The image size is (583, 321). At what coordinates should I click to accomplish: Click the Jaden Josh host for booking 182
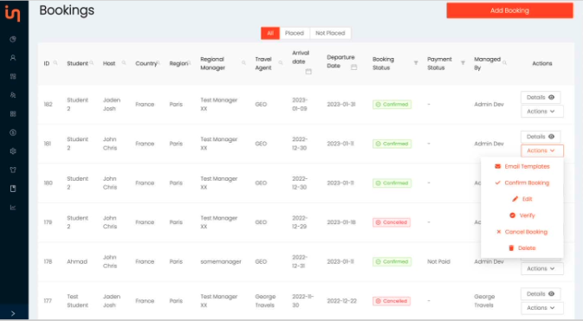click(x=112, y=105)
